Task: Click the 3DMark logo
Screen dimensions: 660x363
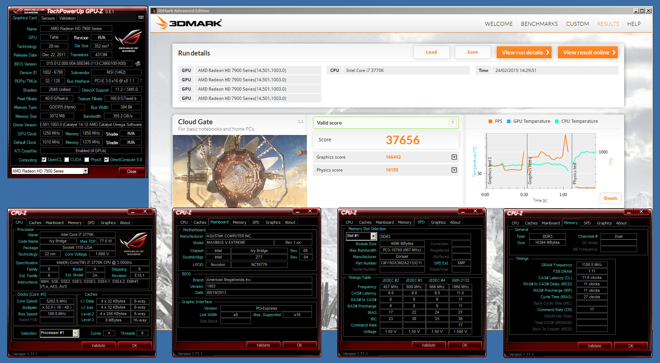Action: pyautogui.click(x=189, y=23)
